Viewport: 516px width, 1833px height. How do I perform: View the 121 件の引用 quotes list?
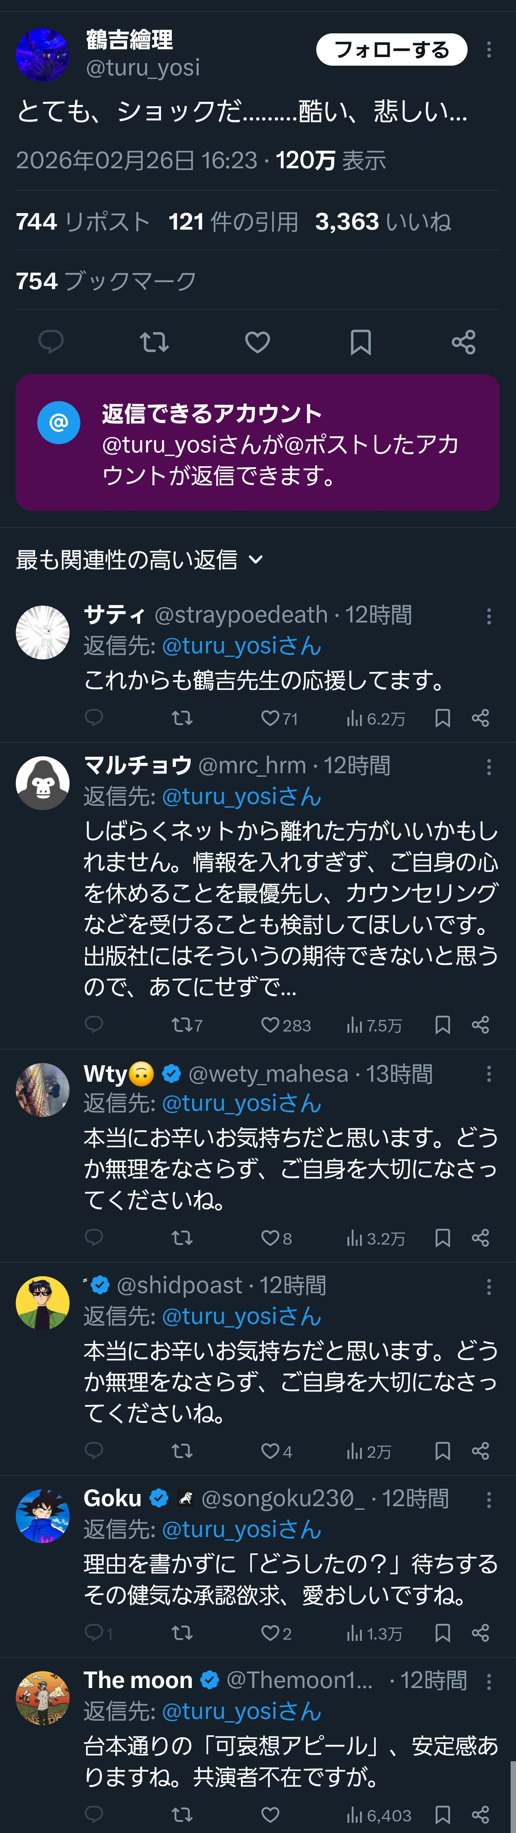pyautogui.click(x=233, y=222)
